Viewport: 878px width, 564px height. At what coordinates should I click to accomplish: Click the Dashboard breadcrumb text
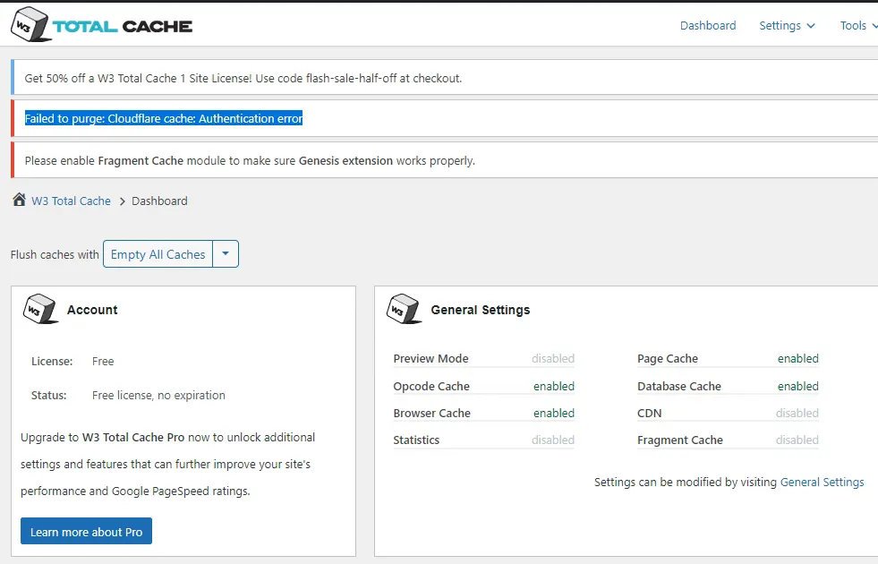point(159,201)
